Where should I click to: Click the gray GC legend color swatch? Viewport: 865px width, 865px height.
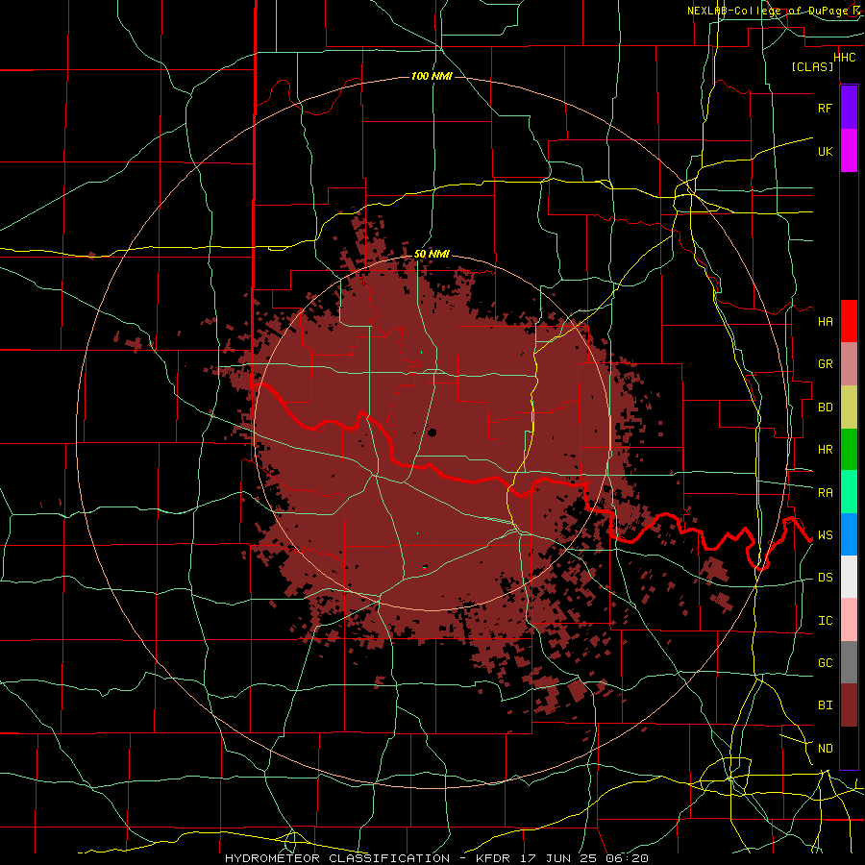click(849, 662)
